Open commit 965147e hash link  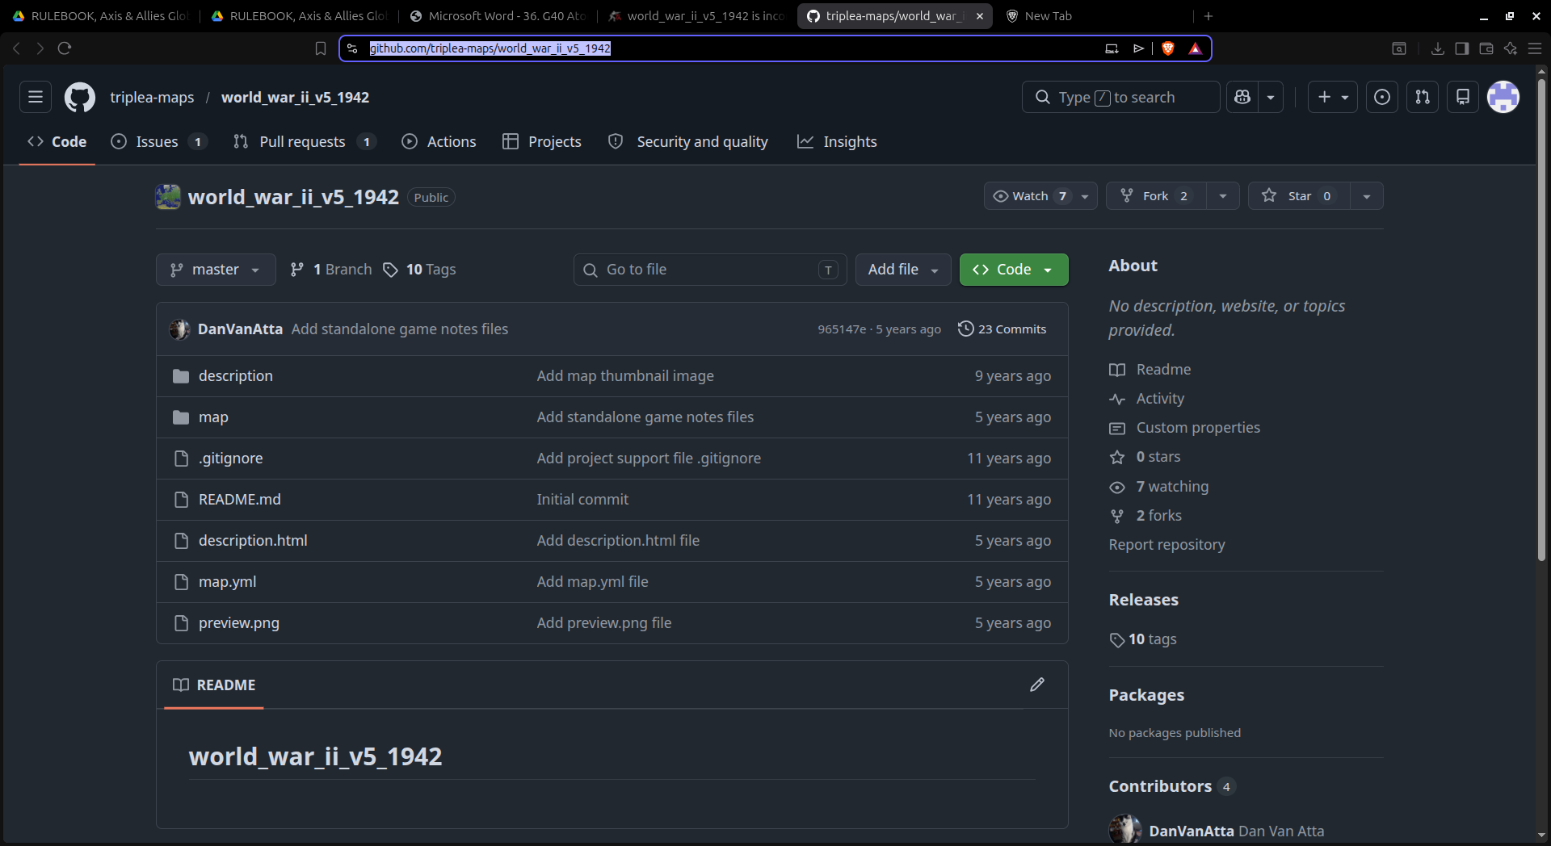click(841, 329)
